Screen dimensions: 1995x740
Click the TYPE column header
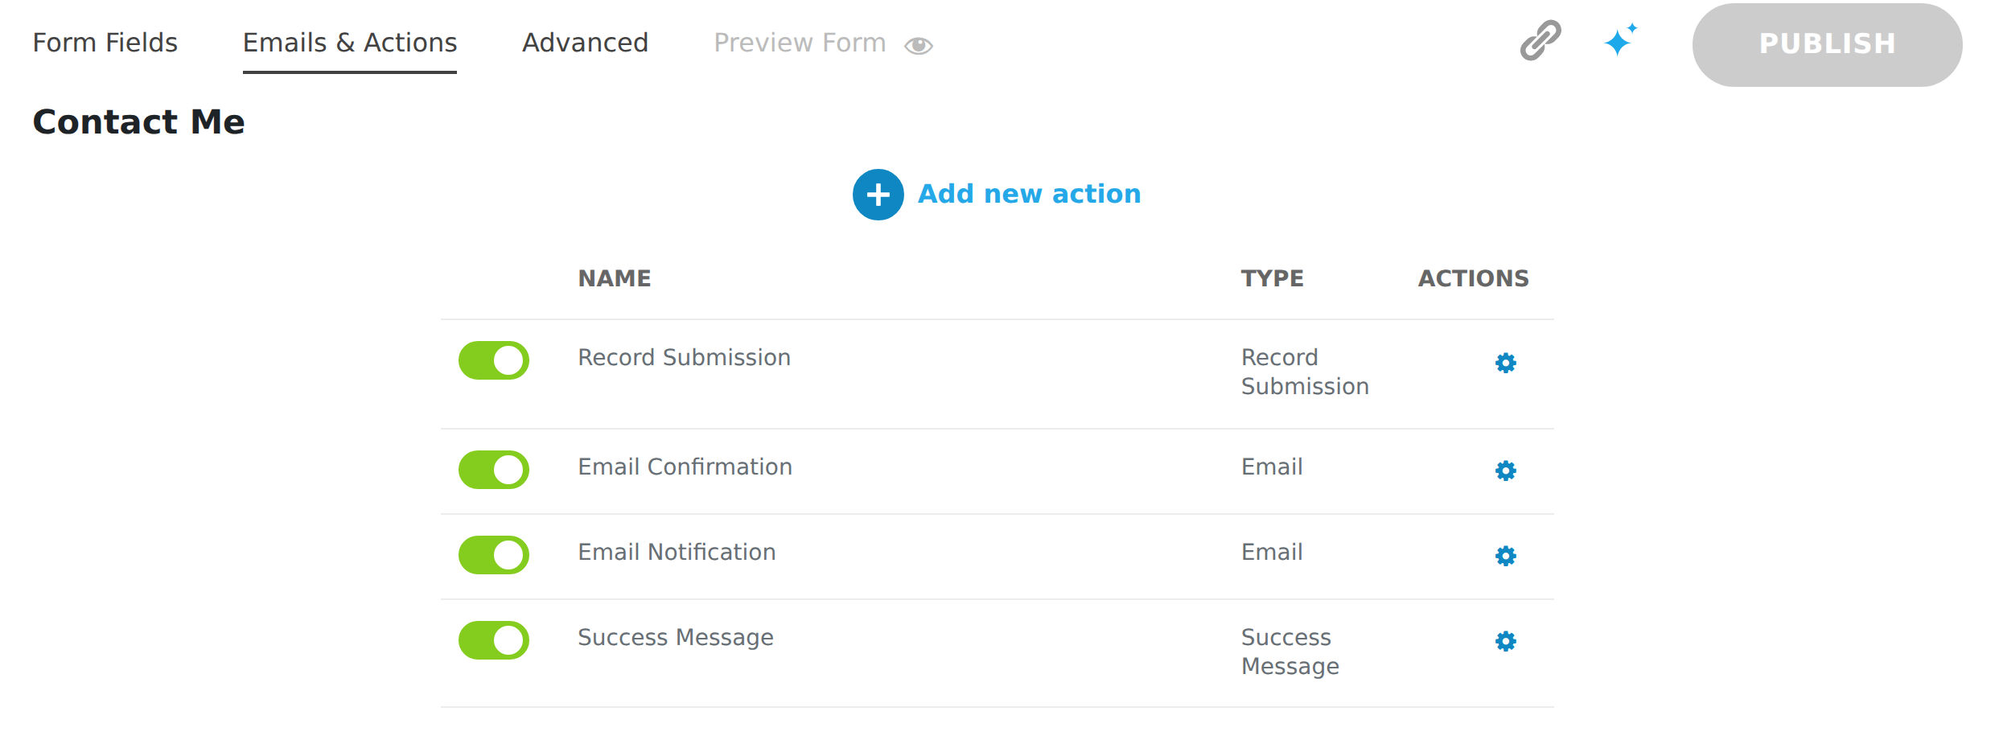[1272, 278]
